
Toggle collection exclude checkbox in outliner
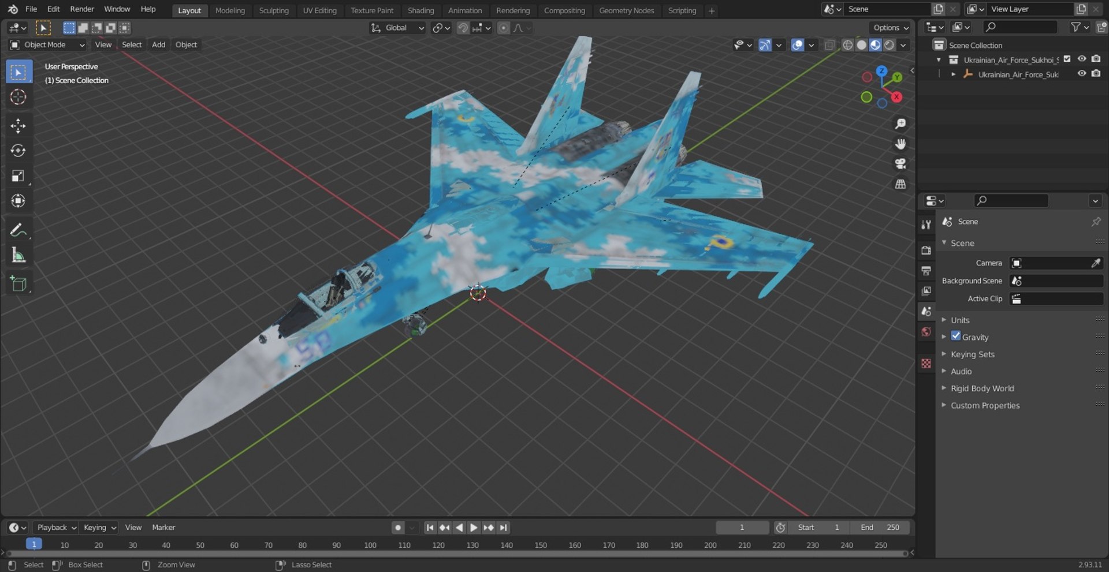(1067, 59)
